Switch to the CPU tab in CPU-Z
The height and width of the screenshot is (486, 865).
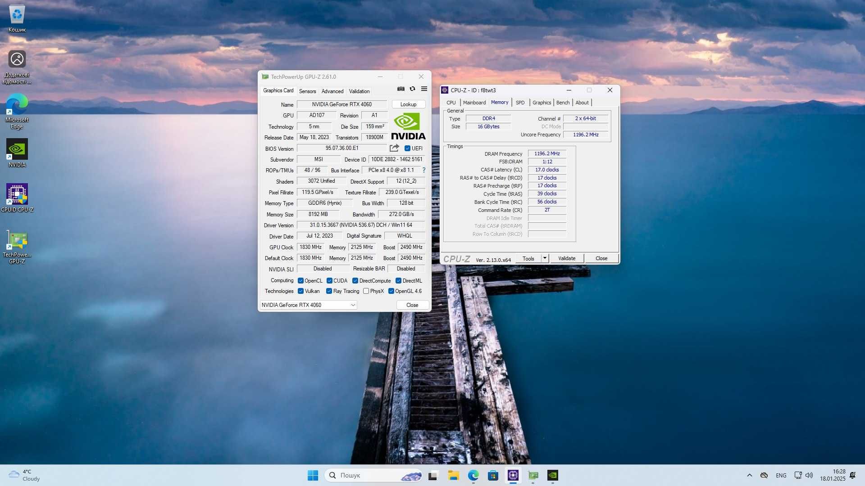pos(451,103)
